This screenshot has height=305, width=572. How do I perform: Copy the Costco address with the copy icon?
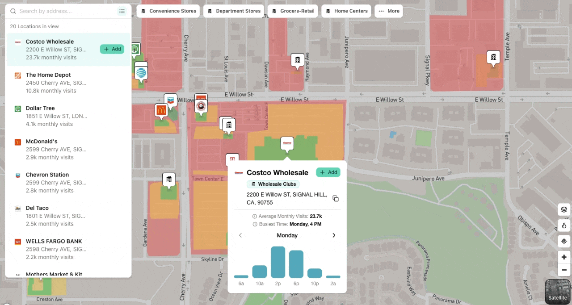click(336, 199)
